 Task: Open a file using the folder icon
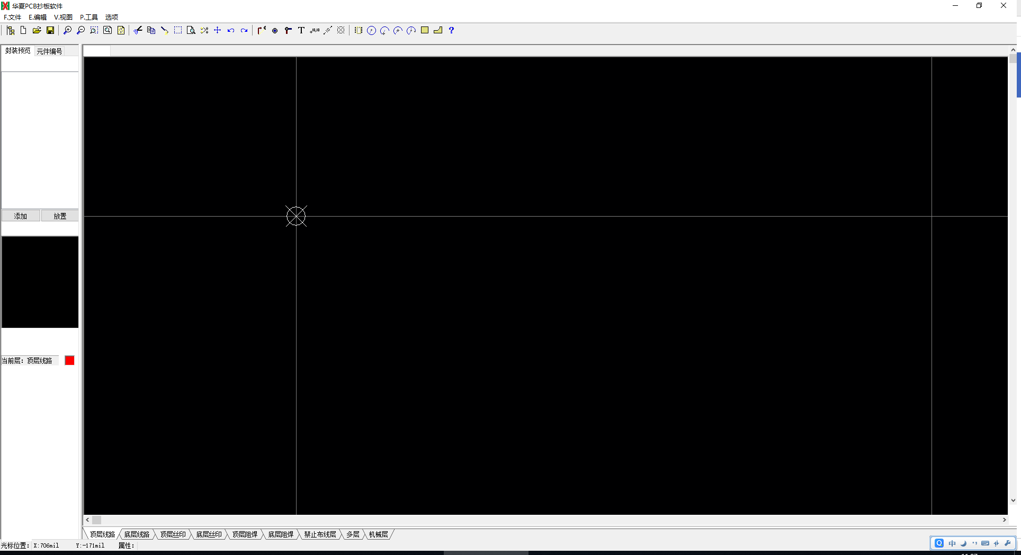point(37,30)
